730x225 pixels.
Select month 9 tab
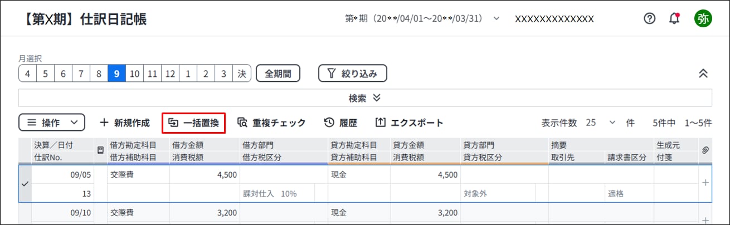116,73
